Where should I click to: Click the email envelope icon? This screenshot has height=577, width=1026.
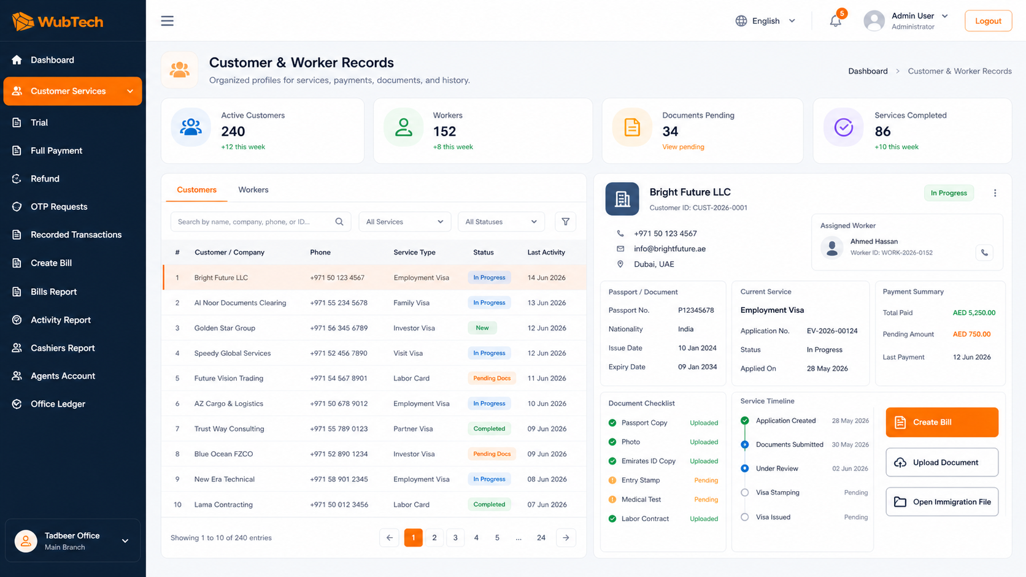[620, 249]
